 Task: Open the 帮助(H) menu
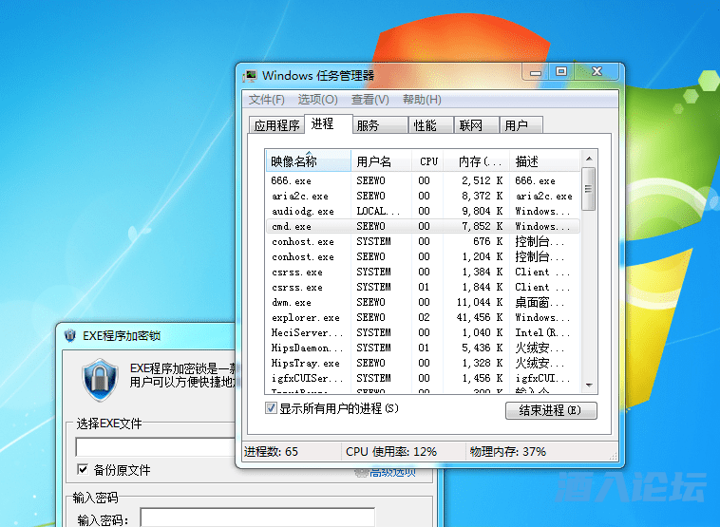pyautogui.click(x=422, y=100)
